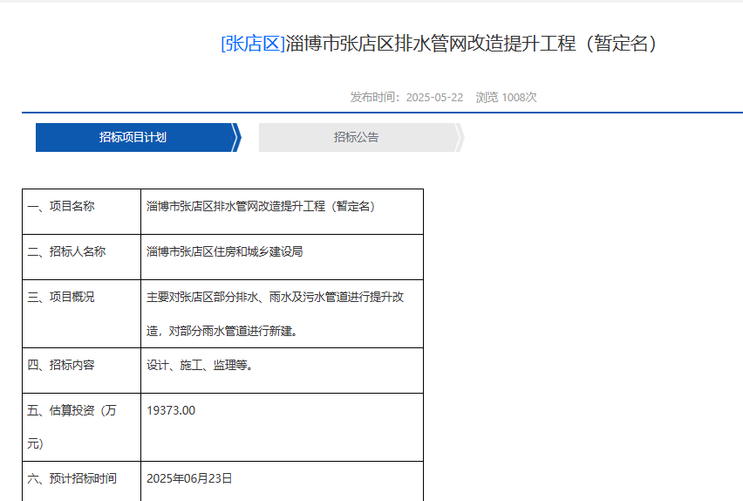Select project name value in the table
This screenshot has height=501, width=743.
(261, 206)
